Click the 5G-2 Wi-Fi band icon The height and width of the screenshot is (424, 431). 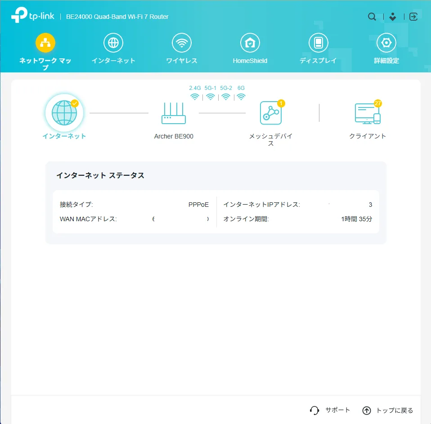point(226,97)
